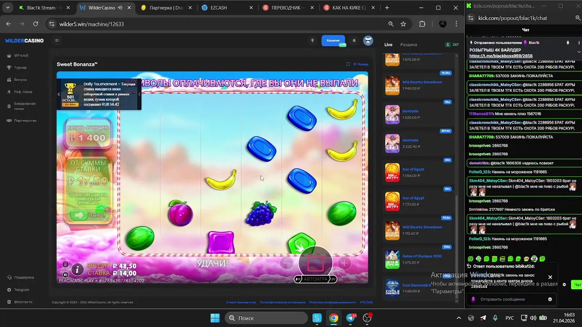This screenshot has width=582, height=327.
Task: Switch to the Раздача tab
Action: [409, 45]
